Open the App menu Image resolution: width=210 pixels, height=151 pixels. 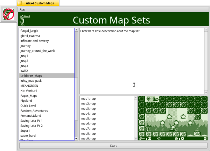[x=22, y=9]
